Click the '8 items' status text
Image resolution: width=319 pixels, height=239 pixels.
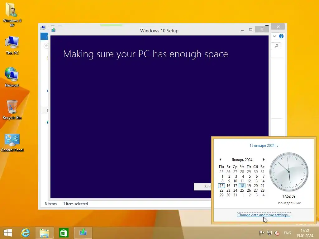point(51,204)
